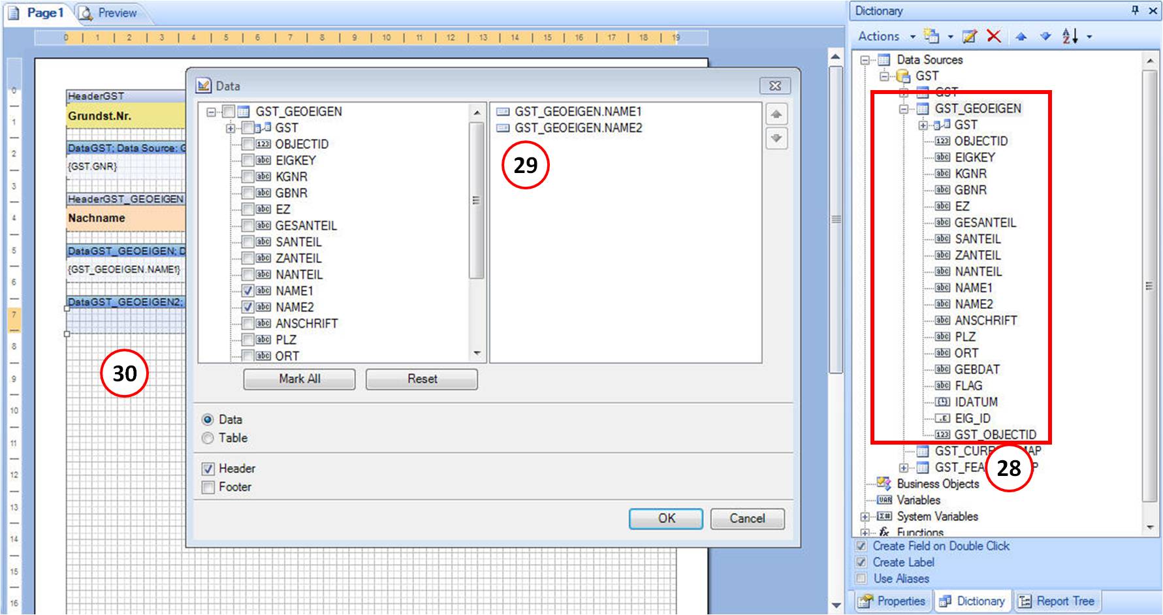This screenshot has width=1163, height=615.
Task: Switch to the Preview tab
Action: click(x=108, y=13)
